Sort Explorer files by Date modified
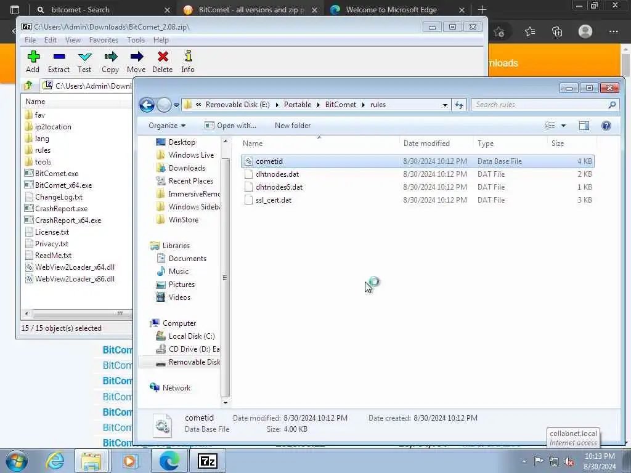Screen dimensions: 631x473 click(x=436, y=143)
